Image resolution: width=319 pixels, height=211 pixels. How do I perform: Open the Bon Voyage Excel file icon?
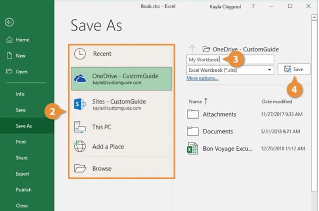coord(193,149)
